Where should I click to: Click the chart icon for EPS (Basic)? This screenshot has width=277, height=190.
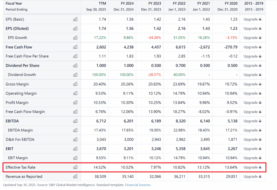pos(75,19)
